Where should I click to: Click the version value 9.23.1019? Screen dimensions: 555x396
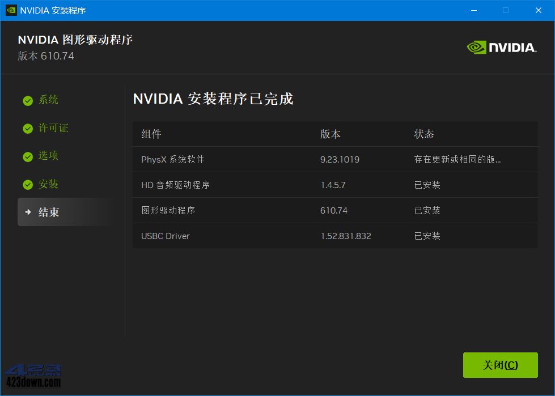340,159
